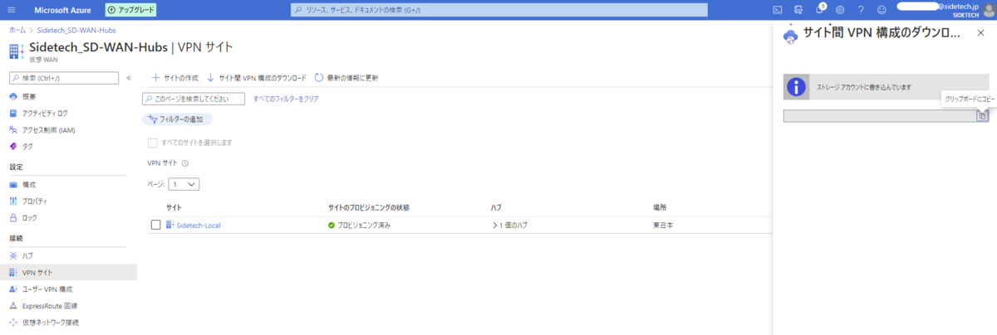
Task: Check すべてのサイトを選択します checkbox
Action: pyautogui.click(x=152, y=143)
